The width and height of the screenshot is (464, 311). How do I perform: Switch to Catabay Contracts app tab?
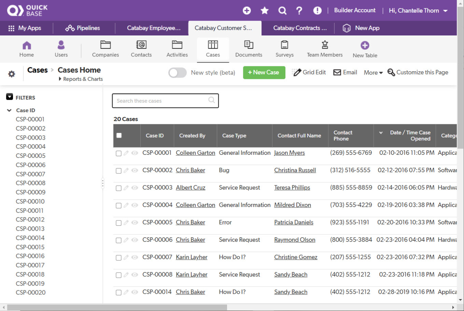(x=300, y=28)
